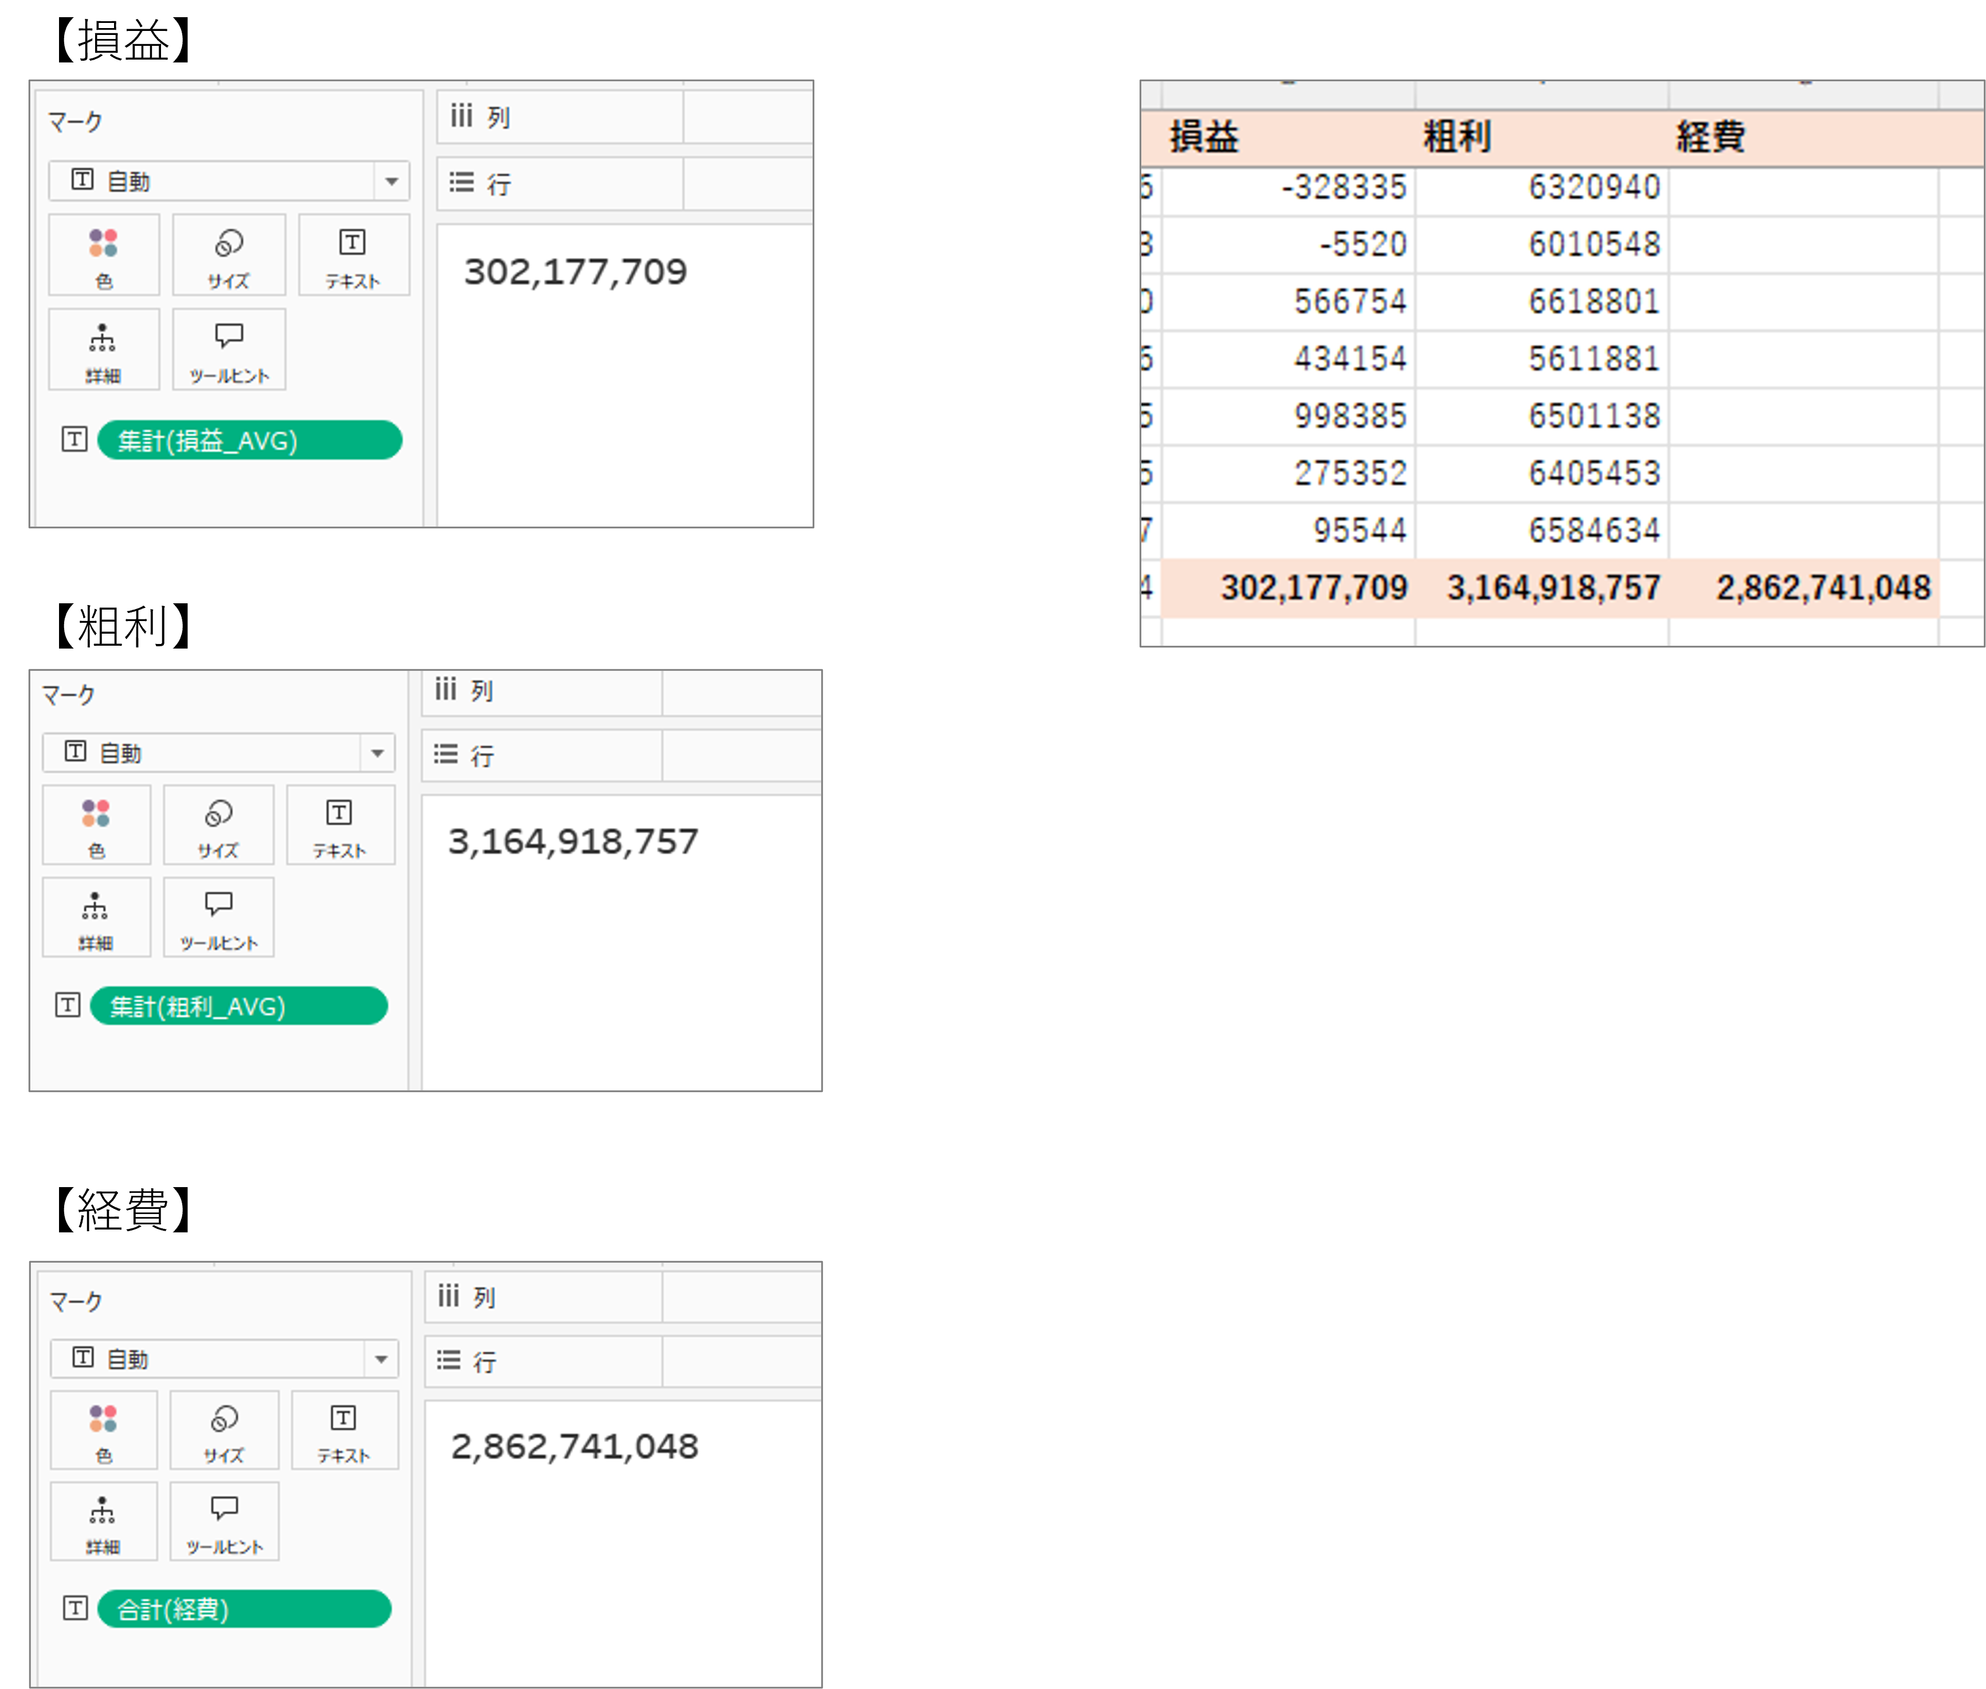Click cell with 998385
The image size is (1986, 1689).
point(1288,417)
